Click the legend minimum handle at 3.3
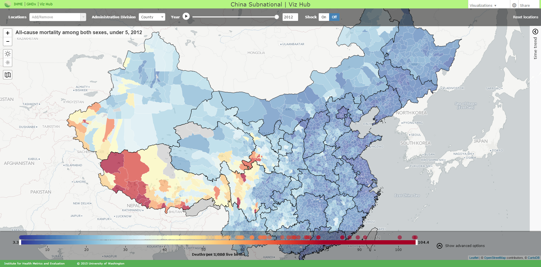Viewport: 541px width, 267px height. pos(20,242)
